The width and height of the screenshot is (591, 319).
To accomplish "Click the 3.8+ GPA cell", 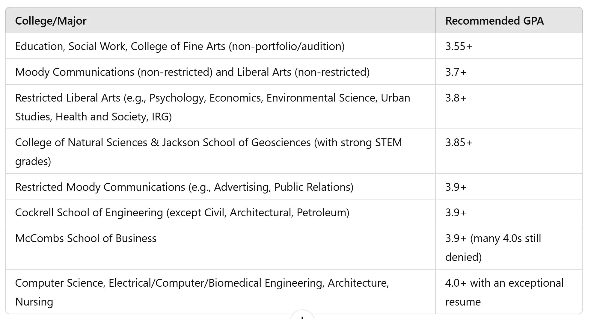I will [x=456, y=98].
